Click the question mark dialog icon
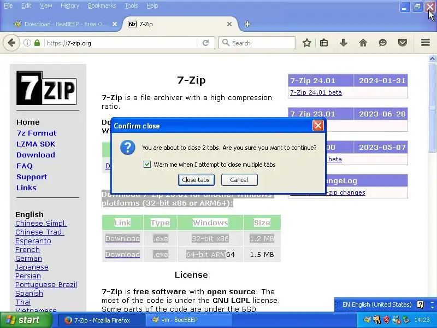The image size is (437, 328). pyautogui.click(x=128, y=147)
